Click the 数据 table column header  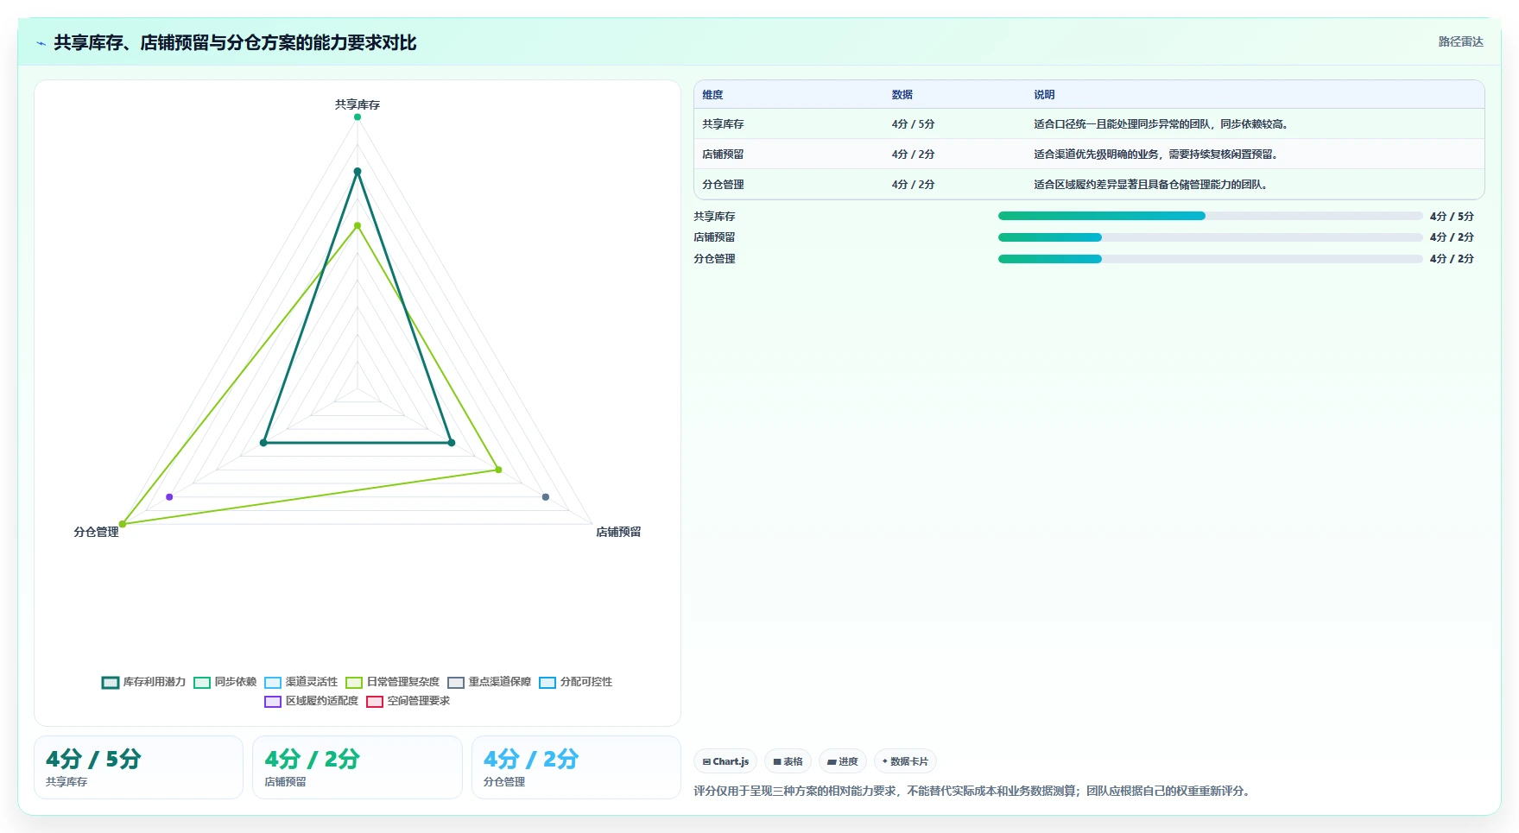pyautogui.click(x=902, y=95)
